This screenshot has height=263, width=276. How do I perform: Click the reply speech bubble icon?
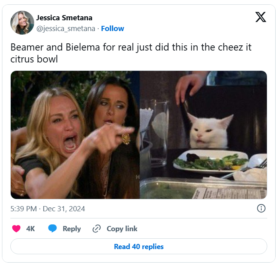[52, 229]
